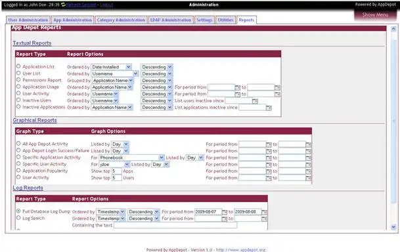Open the Log Reports section link
This screenshot has width=400, height=252.
(28, 188)
